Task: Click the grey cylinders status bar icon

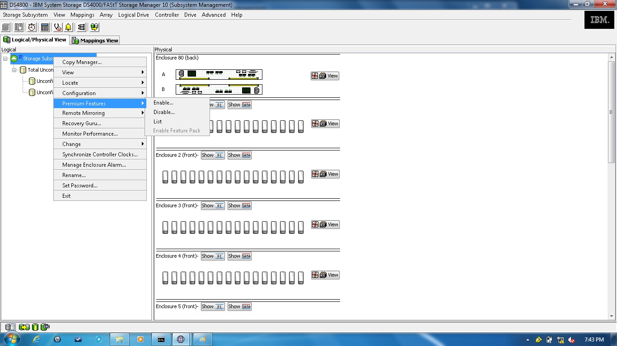Action: tap(10, 327)
